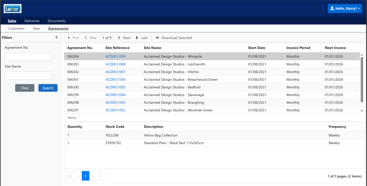Open the Documents menu
The height and width of the screenshot is (186, 367).
tap(57, 21)
